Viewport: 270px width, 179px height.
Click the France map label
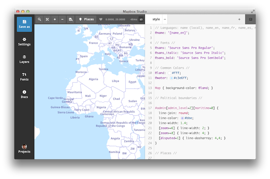point(93,43)
